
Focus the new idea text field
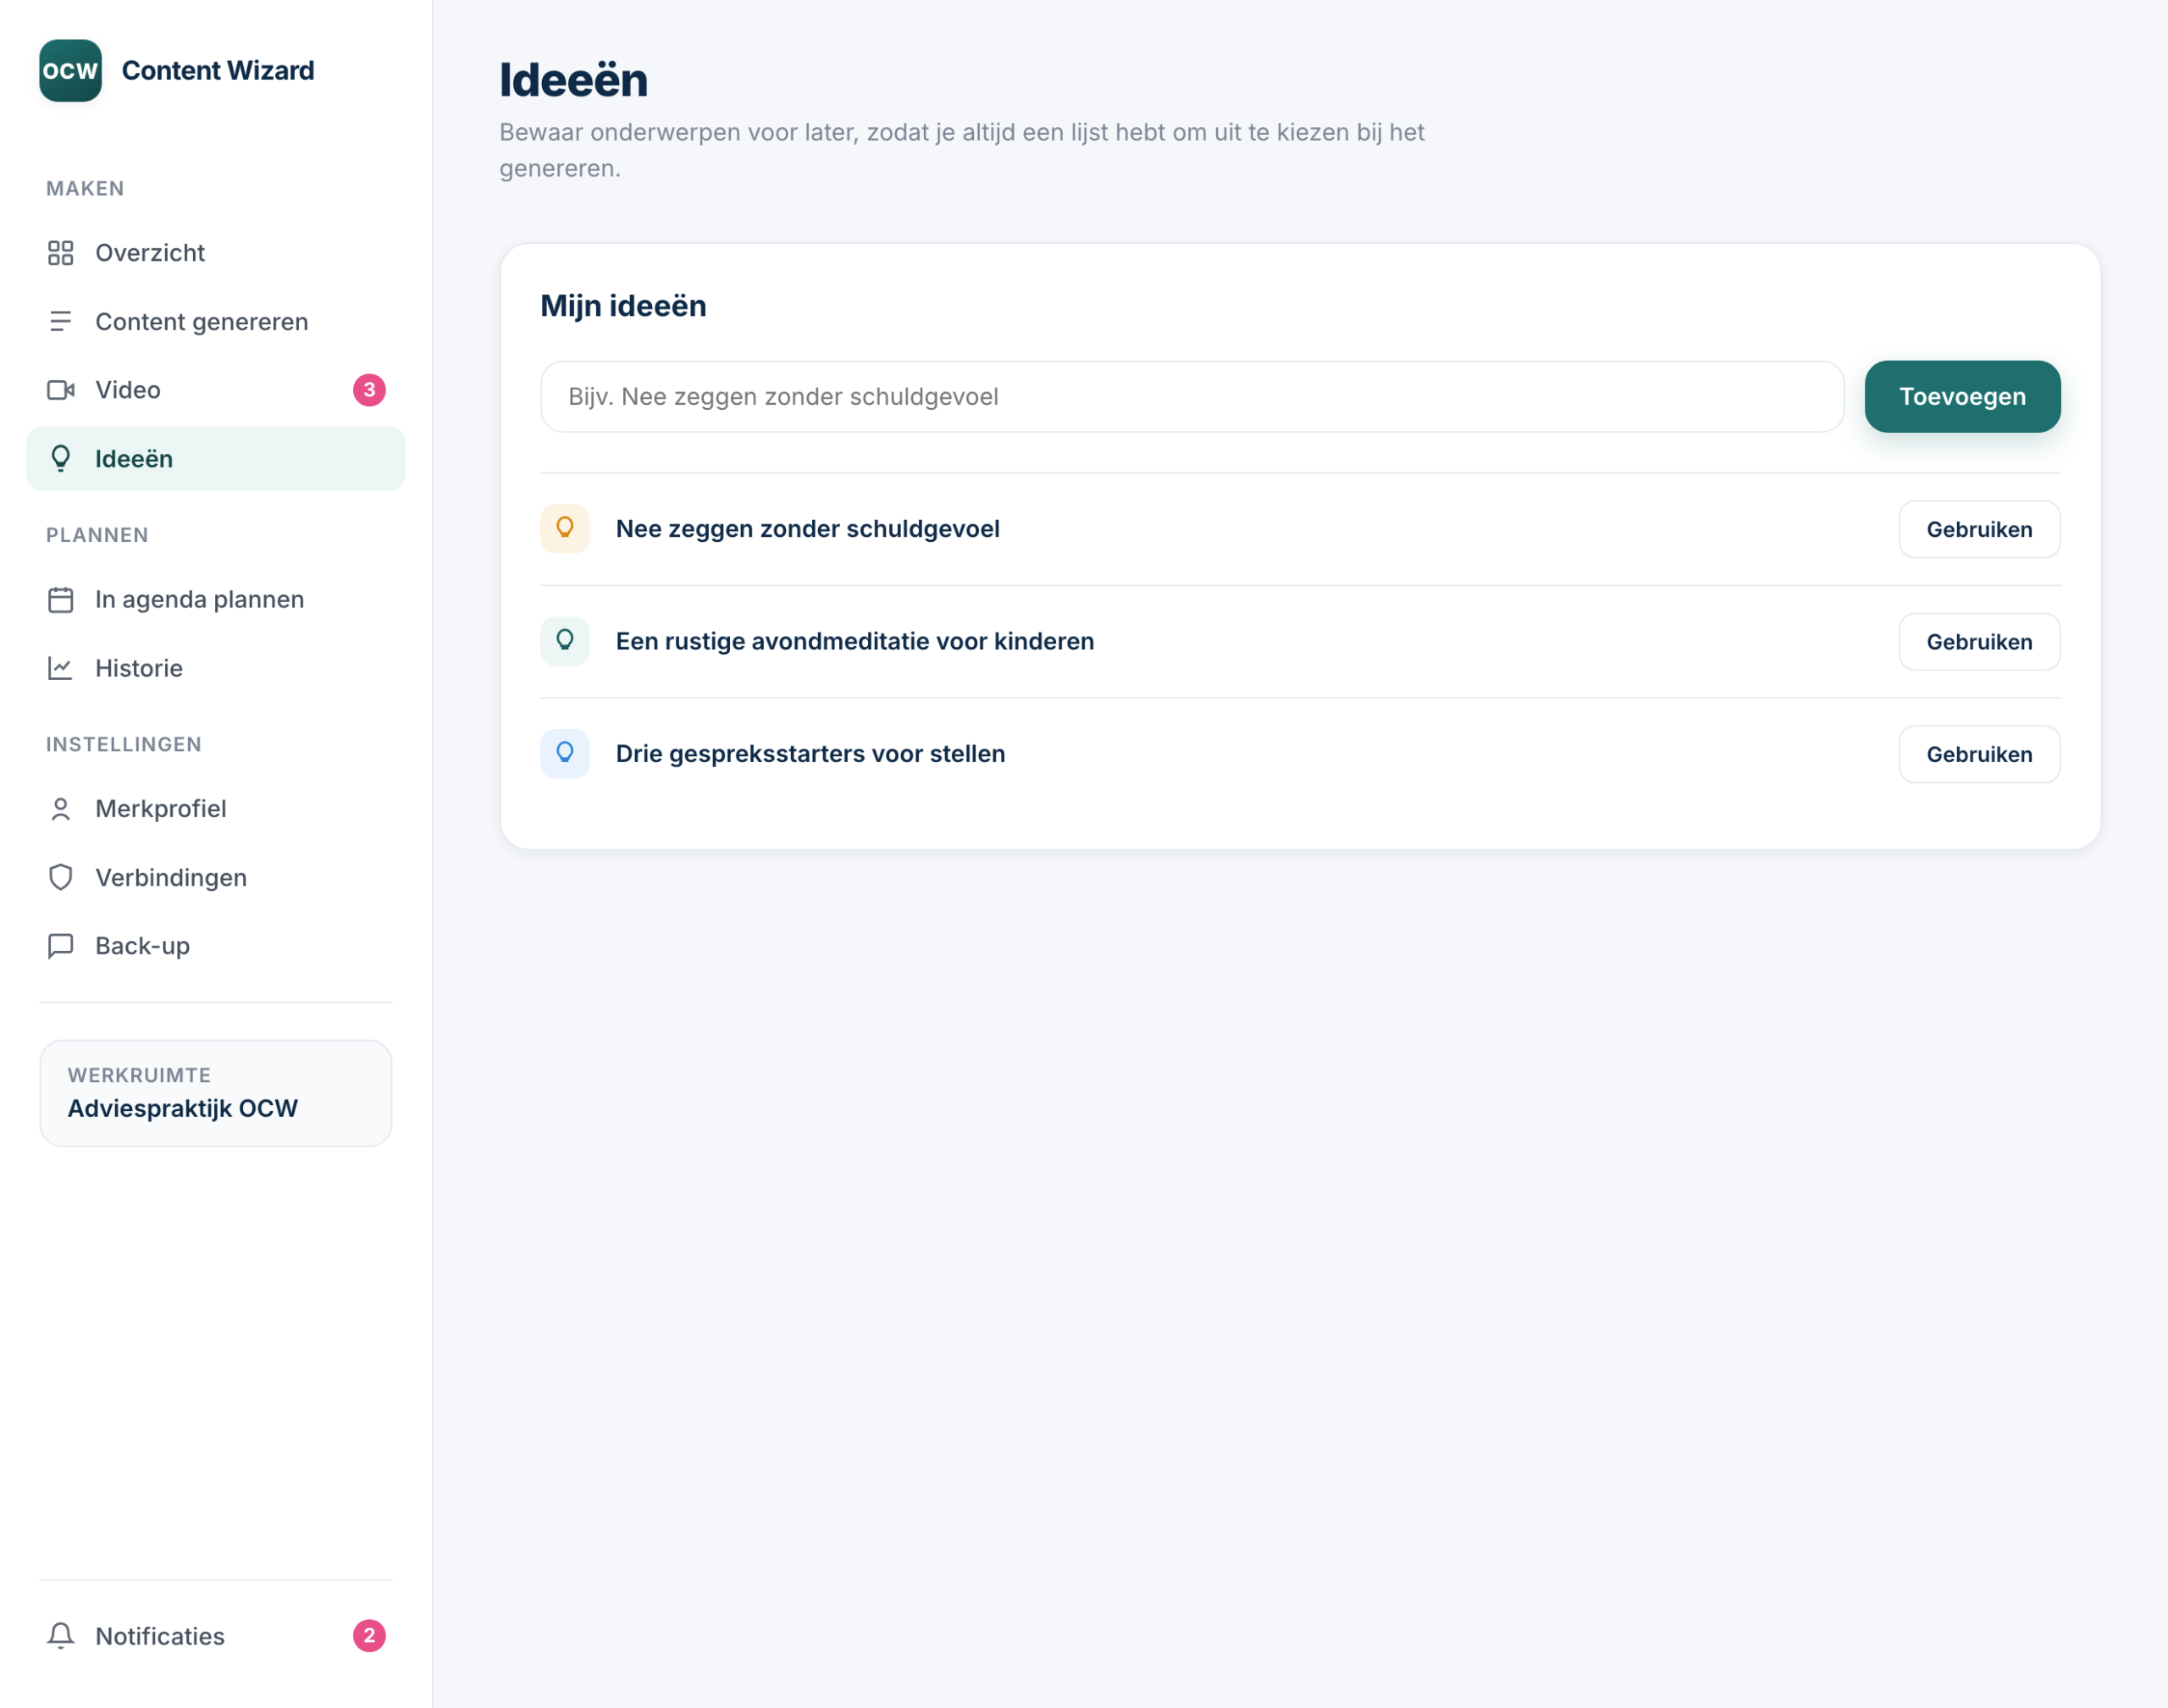click(x=1192, y=397)
